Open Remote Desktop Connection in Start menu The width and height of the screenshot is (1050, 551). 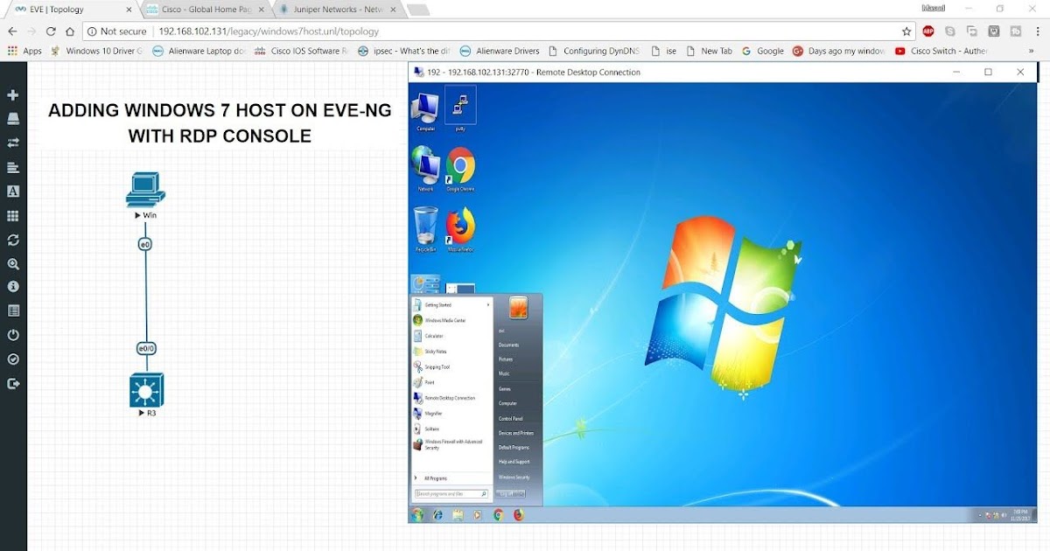tap(451, 398)
